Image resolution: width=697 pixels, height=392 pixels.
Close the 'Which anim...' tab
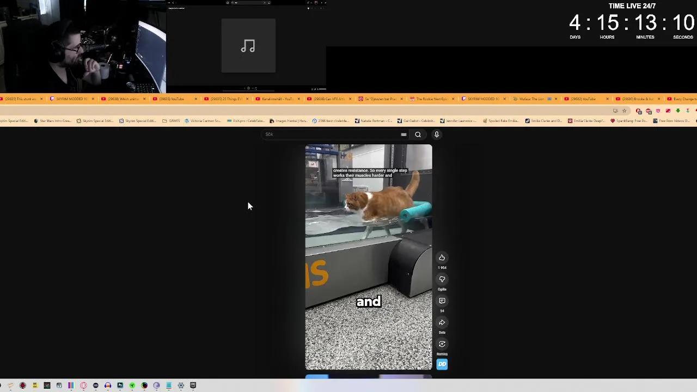(x=144, y=99)
